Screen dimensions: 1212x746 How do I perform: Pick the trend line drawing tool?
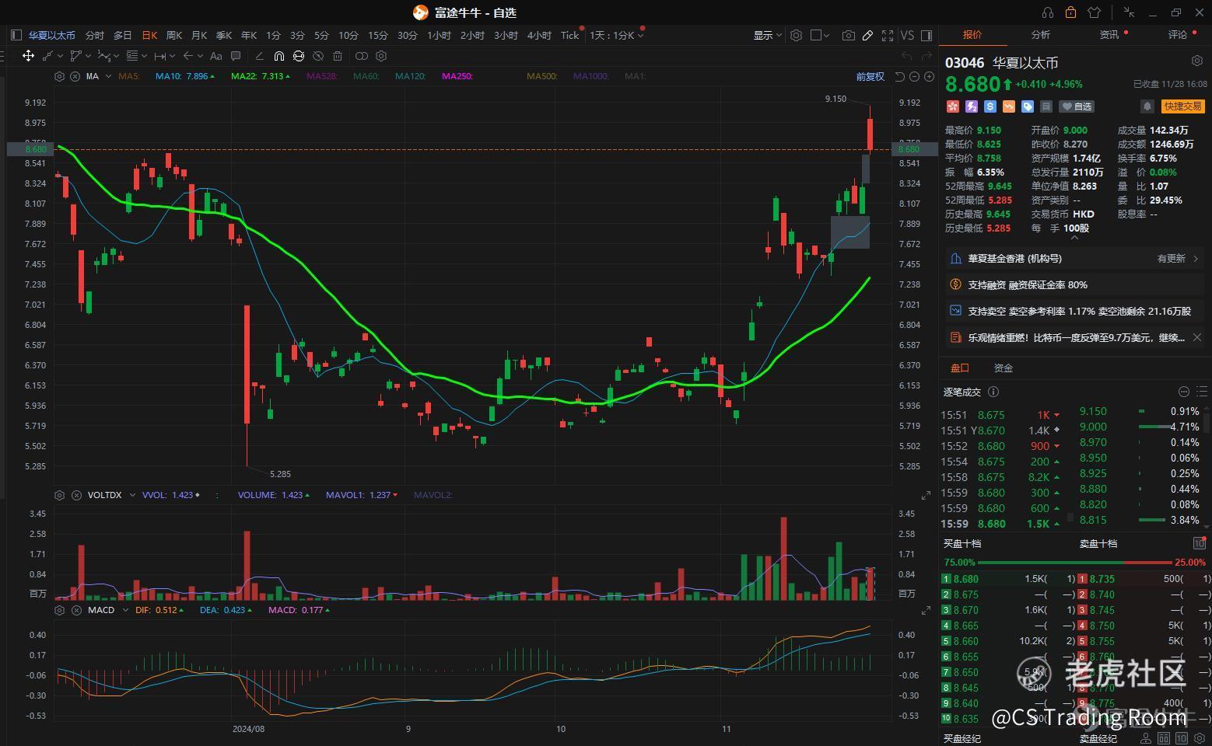click(x=47, y=56)
